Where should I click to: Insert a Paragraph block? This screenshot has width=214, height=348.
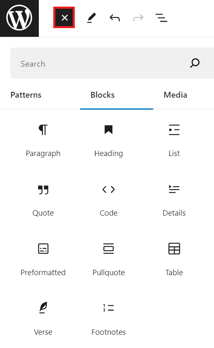click(43, 141)
